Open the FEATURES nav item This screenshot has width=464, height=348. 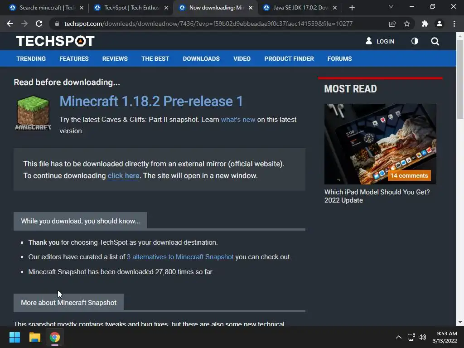[74, 58]
